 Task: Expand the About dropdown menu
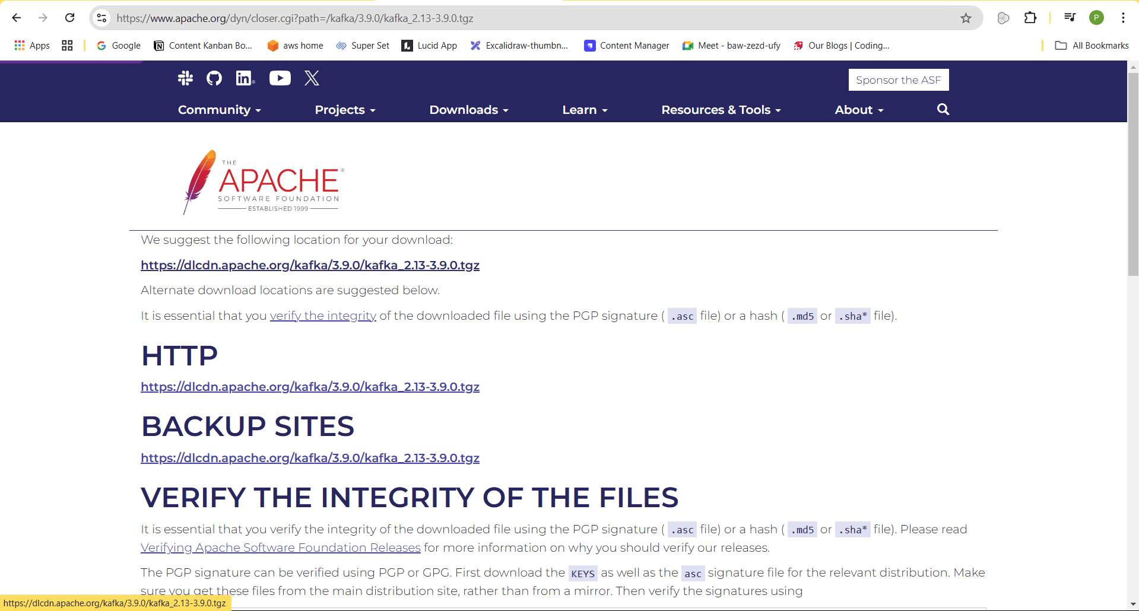[x=859, y=110]
